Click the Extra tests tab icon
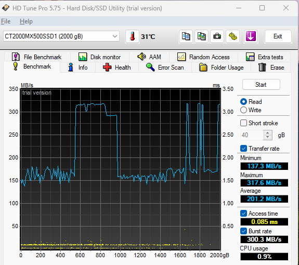Viewport: 299px width, 265px height. [x=250, y=57]
